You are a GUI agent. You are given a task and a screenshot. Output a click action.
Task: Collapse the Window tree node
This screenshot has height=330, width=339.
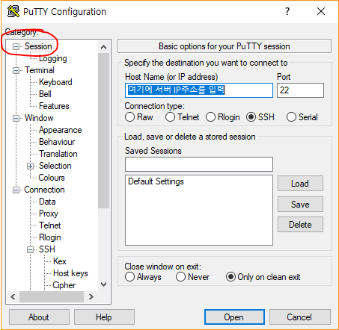pos(16,118)
